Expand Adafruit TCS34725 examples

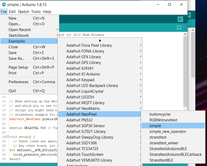point(100,149)
